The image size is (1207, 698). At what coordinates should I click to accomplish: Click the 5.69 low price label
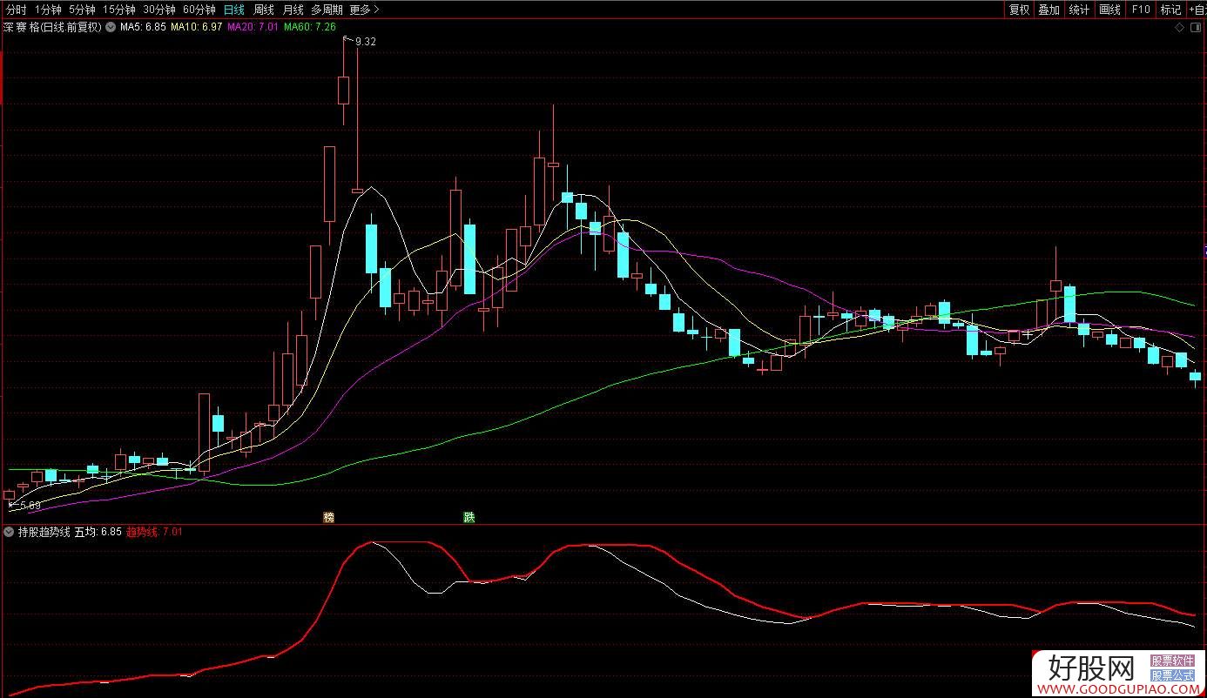click(x=30, y=505)
